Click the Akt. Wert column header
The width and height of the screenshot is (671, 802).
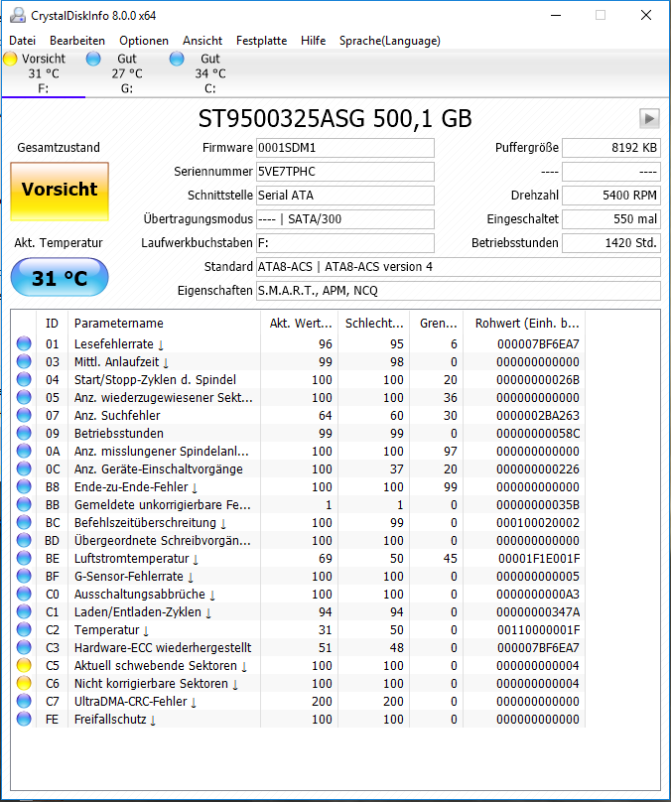point(299,324)
